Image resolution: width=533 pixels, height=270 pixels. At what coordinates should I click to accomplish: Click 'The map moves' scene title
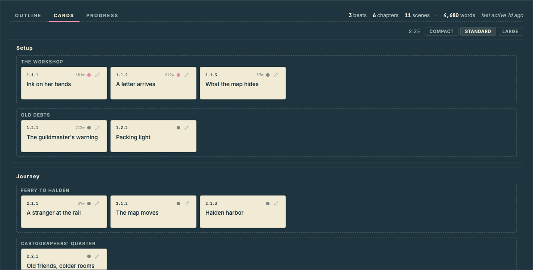click(x=137, y=213)
